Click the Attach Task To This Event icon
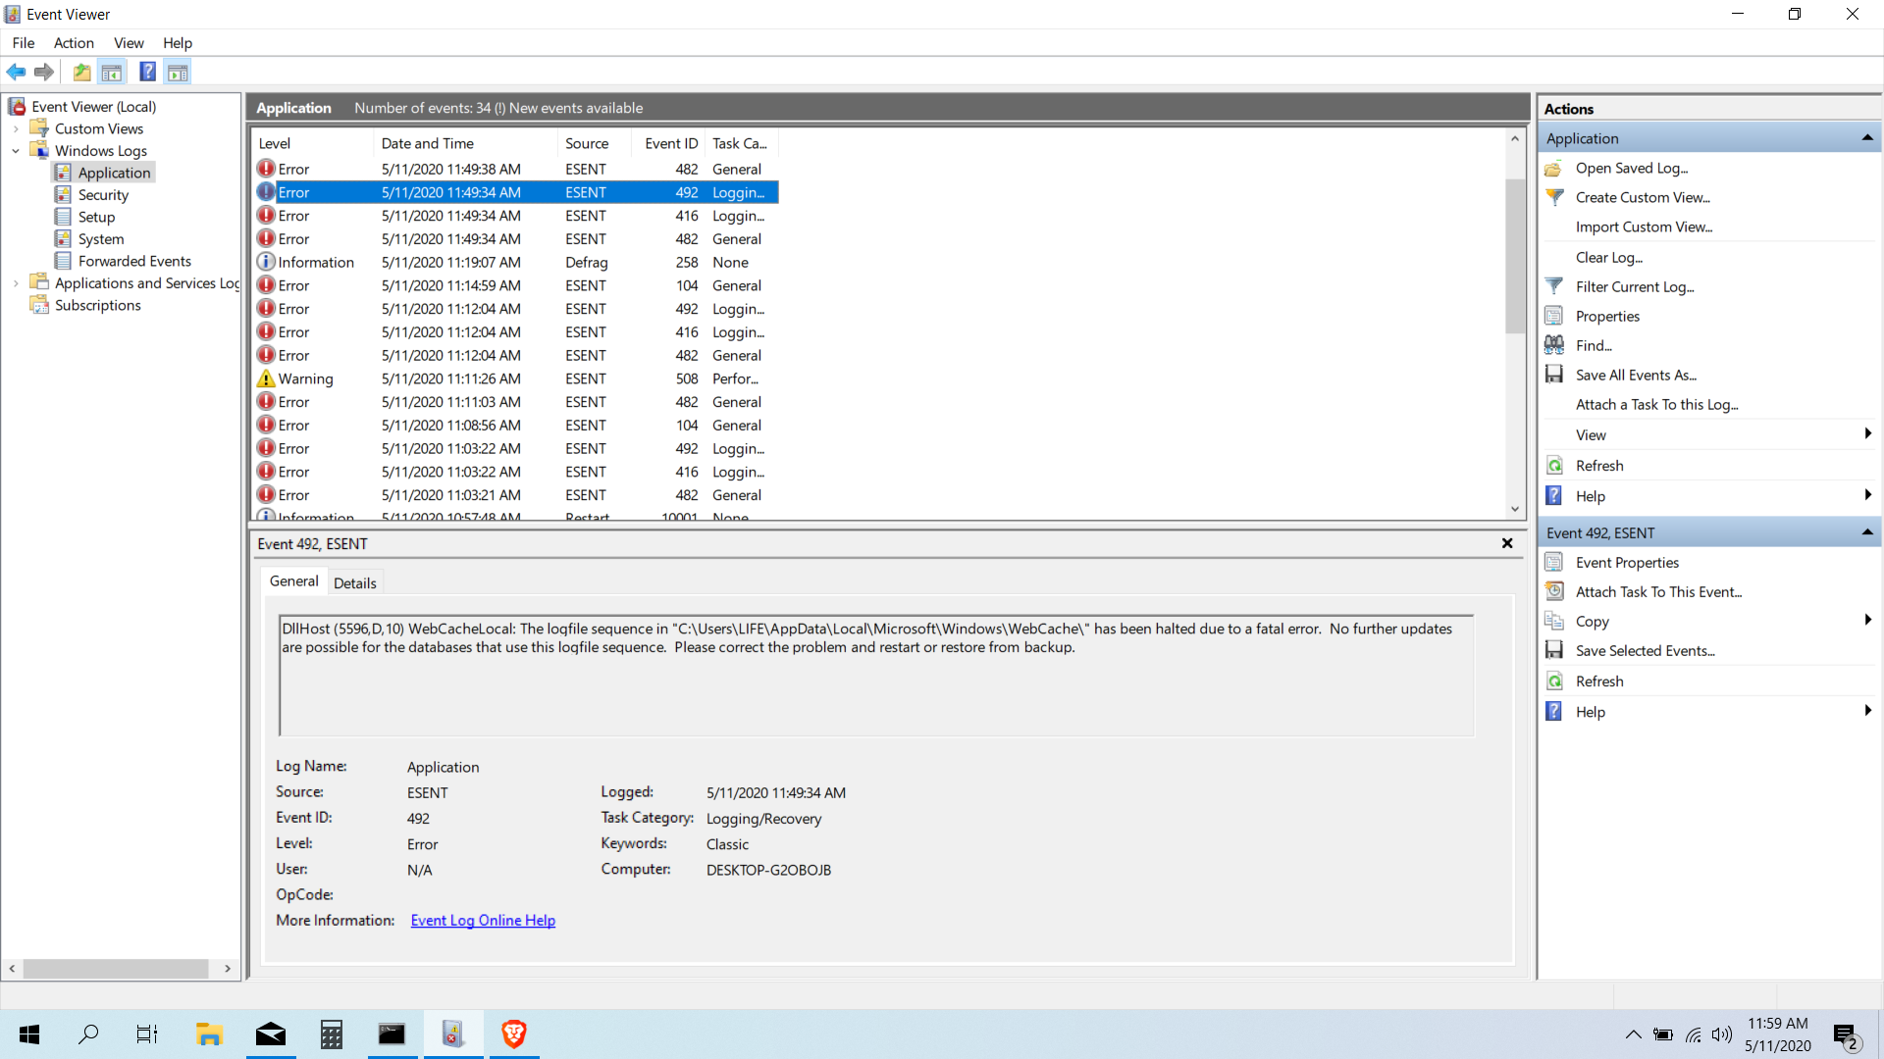 (1554, 591)
